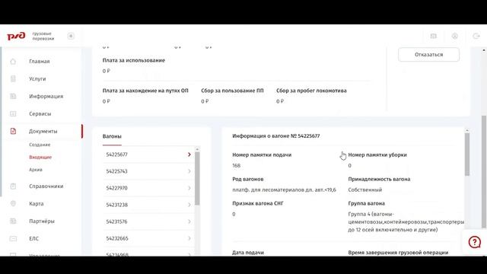Image resolution: width=487 pixels, height=274 pixels.
Task: Click Номер памятки подачи value 168
Action: (237, 166)
